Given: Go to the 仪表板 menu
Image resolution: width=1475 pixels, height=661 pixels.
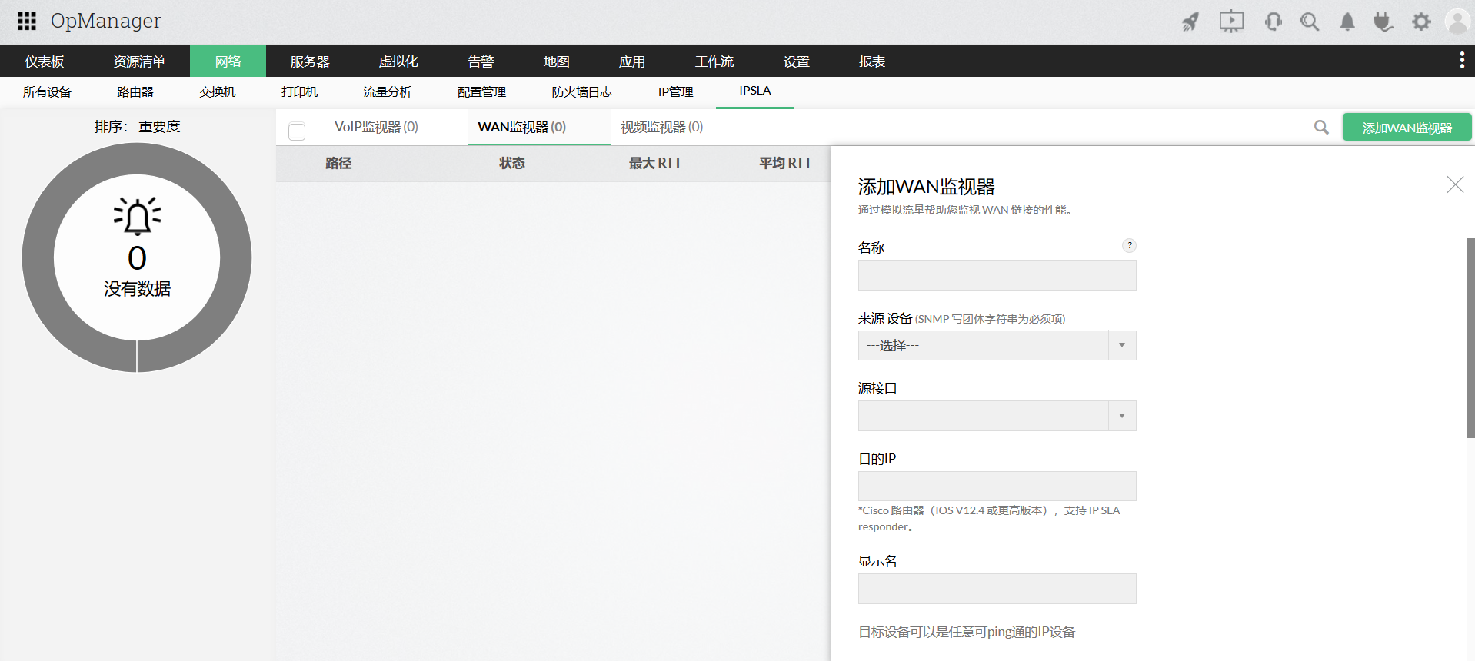Looking at the screenshot, I should coord(45,61).
